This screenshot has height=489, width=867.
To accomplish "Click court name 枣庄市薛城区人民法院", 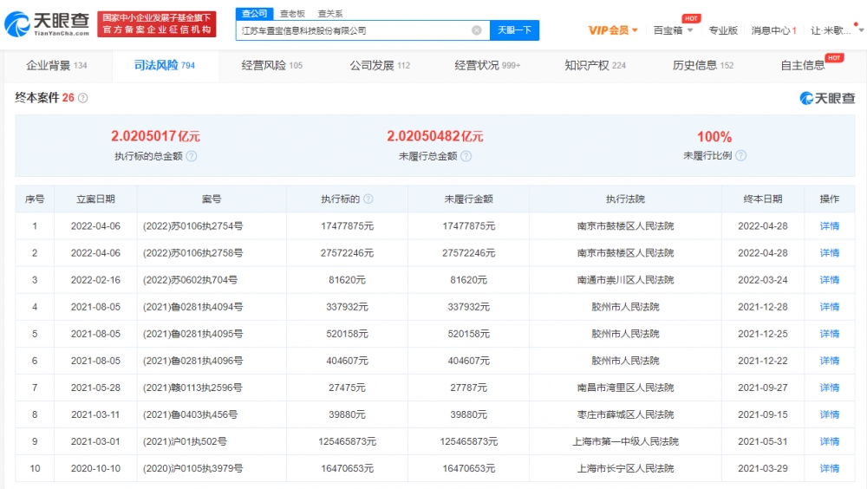I will click(x=625, y=414).
